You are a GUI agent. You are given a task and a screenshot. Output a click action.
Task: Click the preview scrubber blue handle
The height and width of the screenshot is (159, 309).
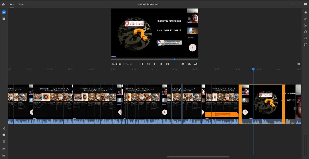(174, 60)
